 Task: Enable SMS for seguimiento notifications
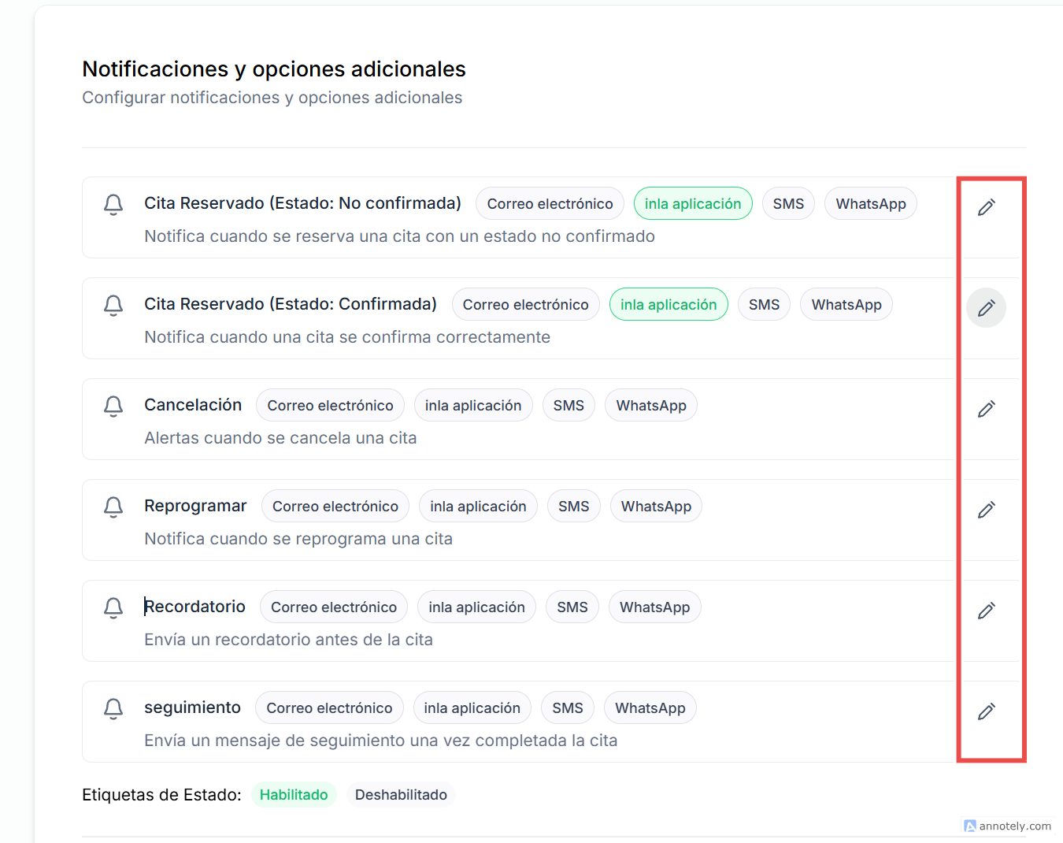pos(567,708)
